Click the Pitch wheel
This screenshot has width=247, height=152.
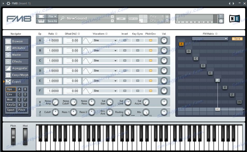tap(13, 136)
